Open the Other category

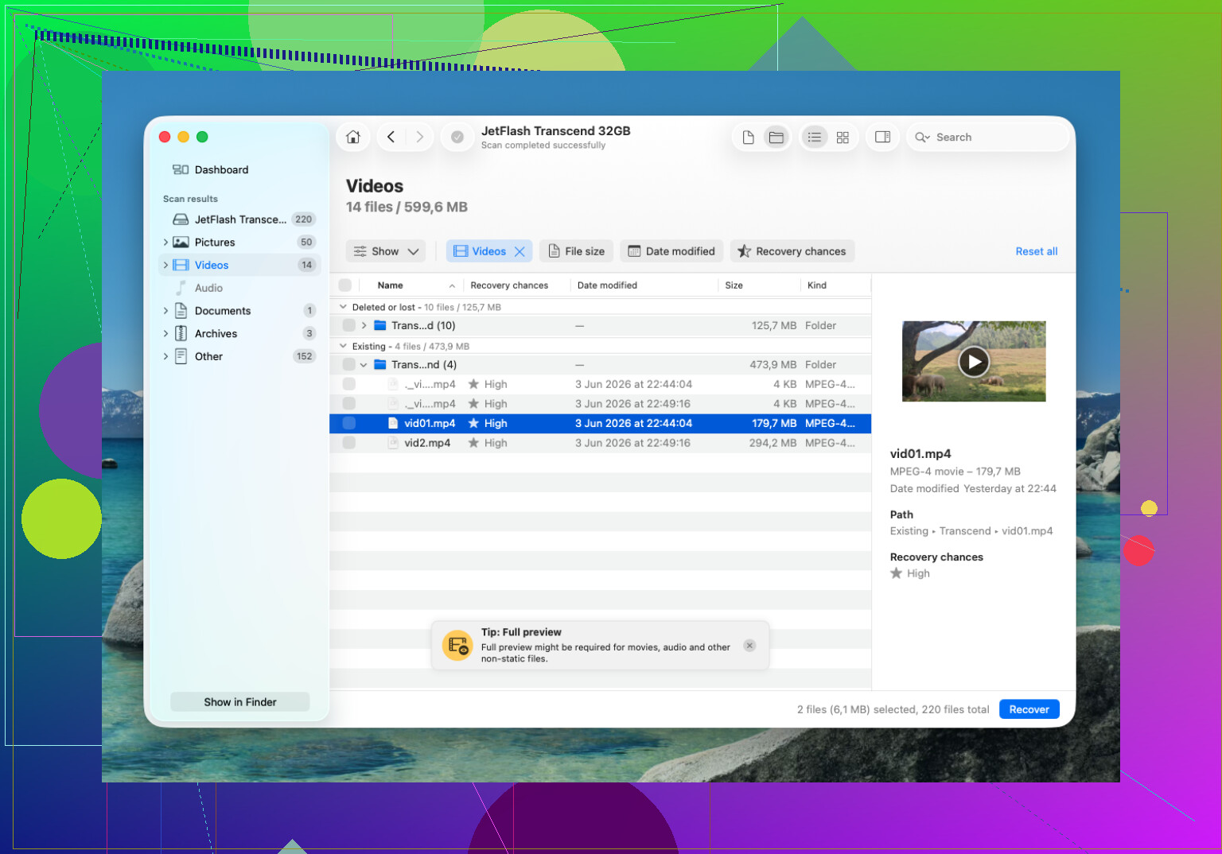(239, 356)
